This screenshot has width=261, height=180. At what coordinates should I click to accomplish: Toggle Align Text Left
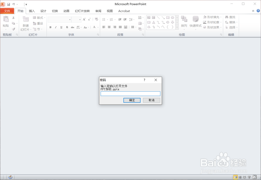coord(104,27)
